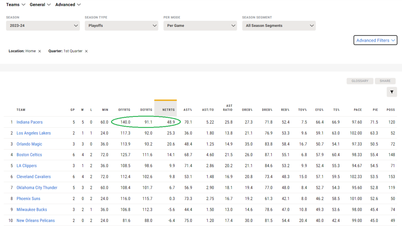
Task: Click the Share button
Action: 385,81
